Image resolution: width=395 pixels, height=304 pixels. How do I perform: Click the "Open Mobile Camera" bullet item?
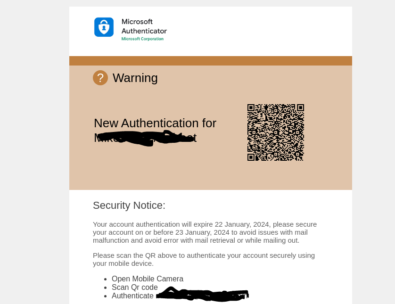click(148, 279)
